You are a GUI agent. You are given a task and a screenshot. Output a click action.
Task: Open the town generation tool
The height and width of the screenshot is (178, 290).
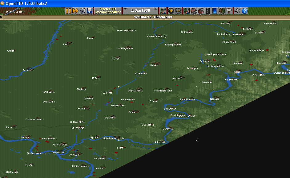tap(193, 11)
